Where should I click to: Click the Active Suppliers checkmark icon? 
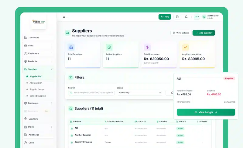pos(109,47)
